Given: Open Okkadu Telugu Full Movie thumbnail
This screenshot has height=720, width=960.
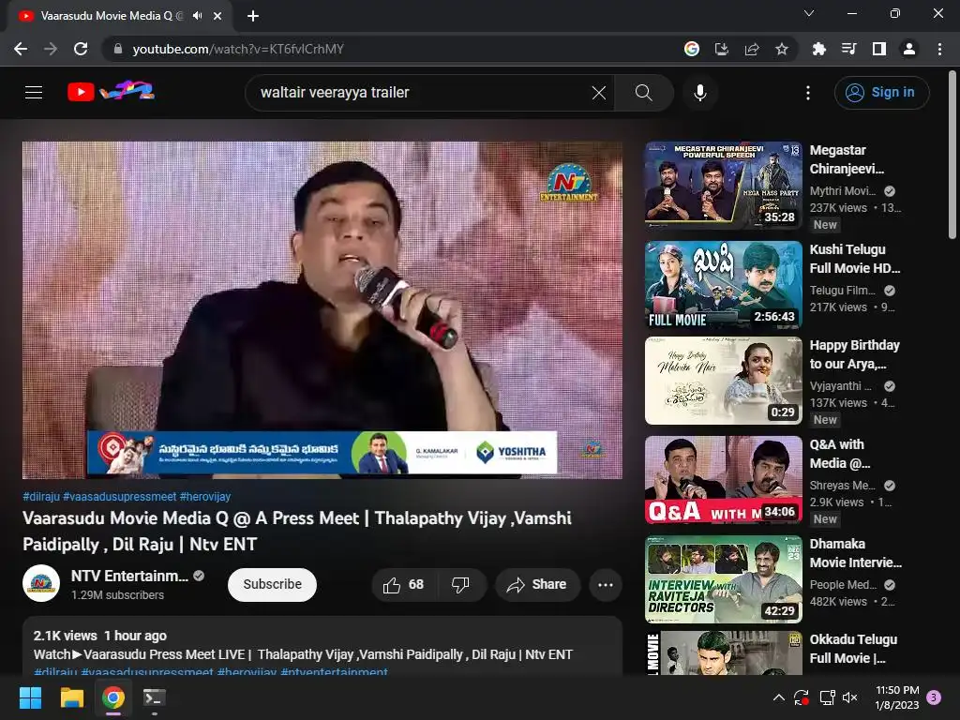Looking at the screenshot, I should click(x=723, y=653).
